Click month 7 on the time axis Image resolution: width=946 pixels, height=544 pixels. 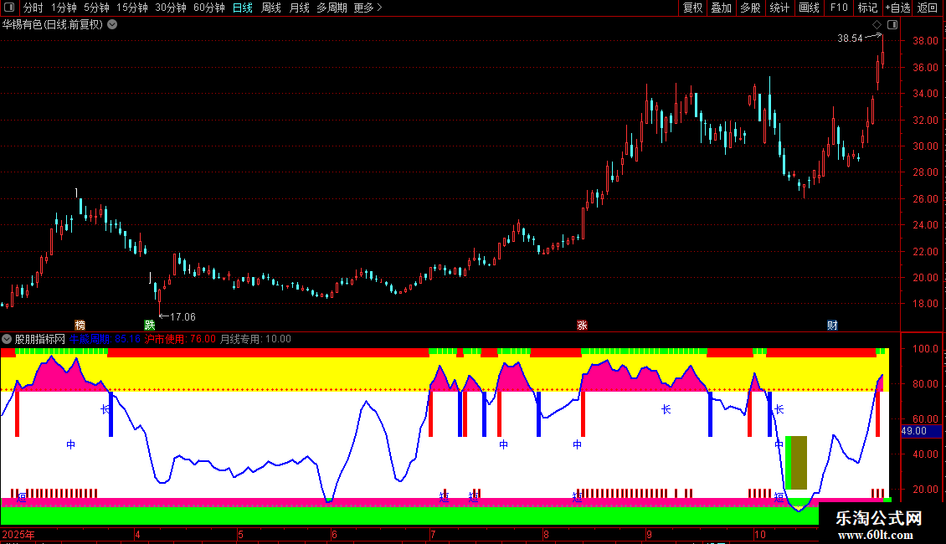pyautogui.click(x=433, y=534)
